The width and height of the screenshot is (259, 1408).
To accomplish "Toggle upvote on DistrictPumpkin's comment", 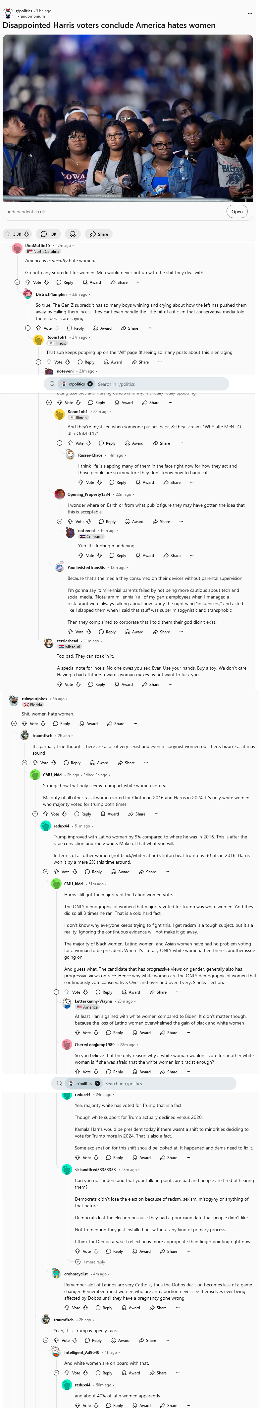I will [39, 329].
